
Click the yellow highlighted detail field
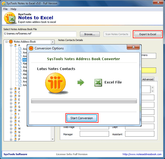pyautogui.click(x=149, y=70)
